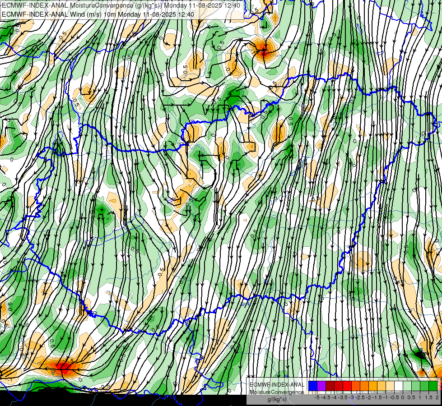Select the medium green swatch between 1 and 1.5
The image size is (442, 406).
[x=424, y=386]
